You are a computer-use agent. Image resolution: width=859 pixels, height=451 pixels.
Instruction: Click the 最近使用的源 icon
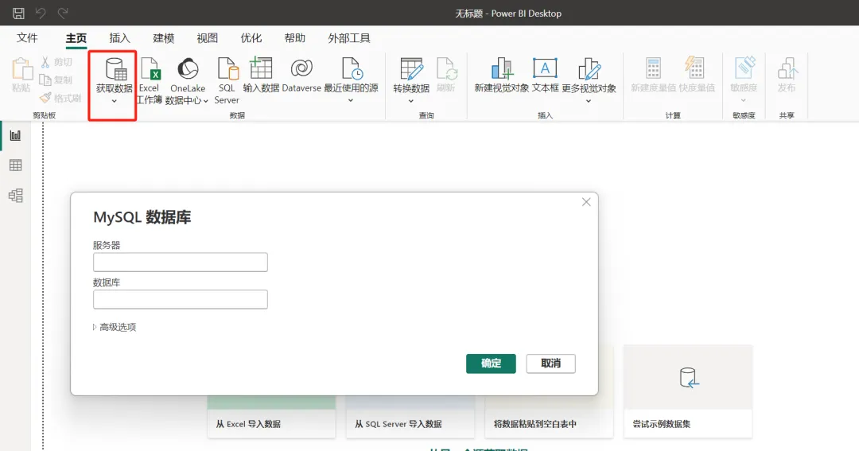[352, 68]
